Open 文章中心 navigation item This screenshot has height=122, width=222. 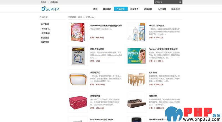134,9
